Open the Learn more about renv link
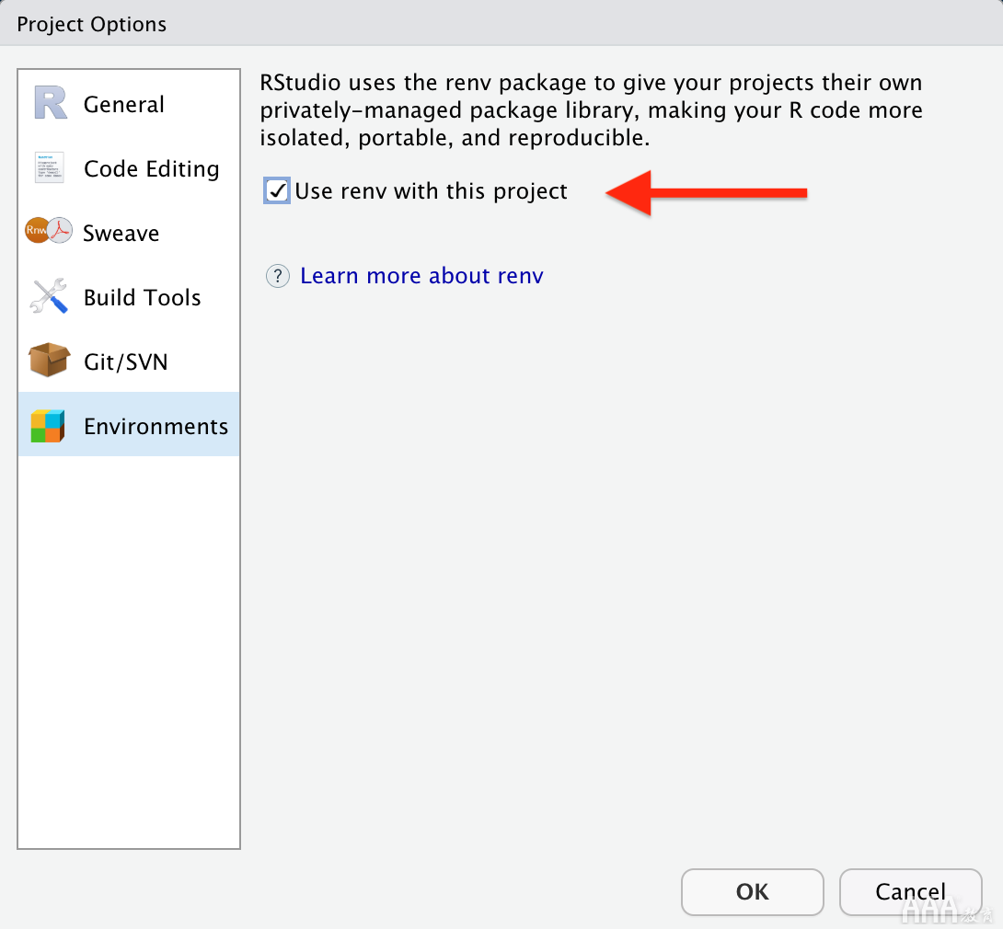The width and height of the screenshot is (1003, 929). [421, 276]
